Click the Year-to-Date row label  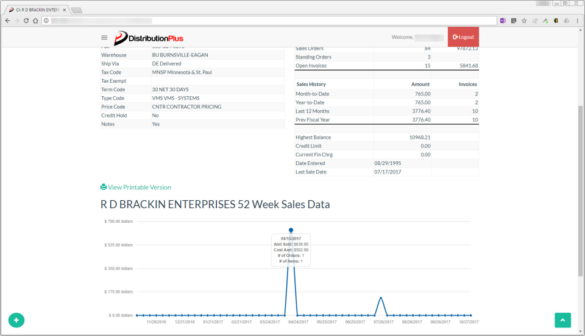point(310,102)
